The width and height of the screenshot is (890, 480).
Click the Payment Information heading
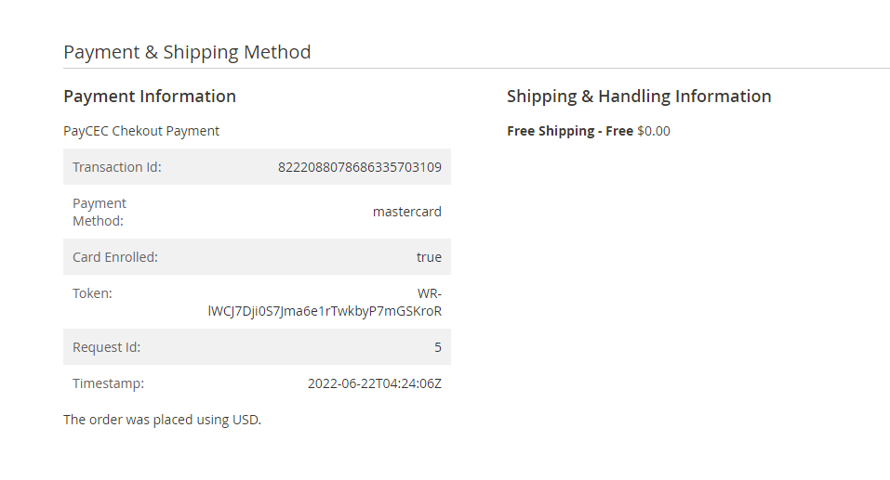click(150, 97)
